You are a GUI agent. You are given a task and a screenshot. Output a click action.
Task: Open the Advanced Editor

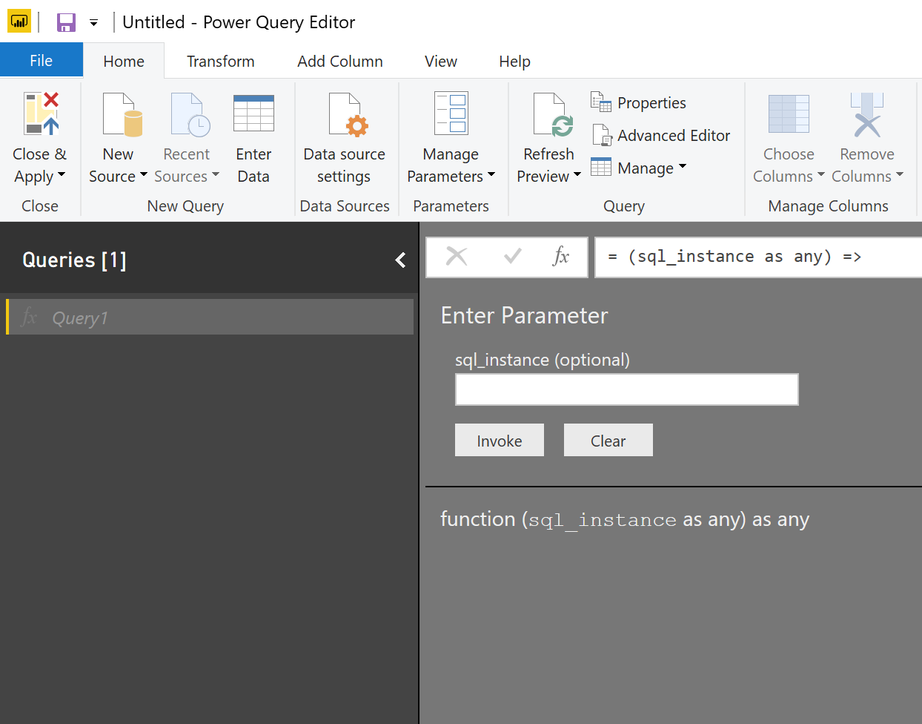pos(660,135)
